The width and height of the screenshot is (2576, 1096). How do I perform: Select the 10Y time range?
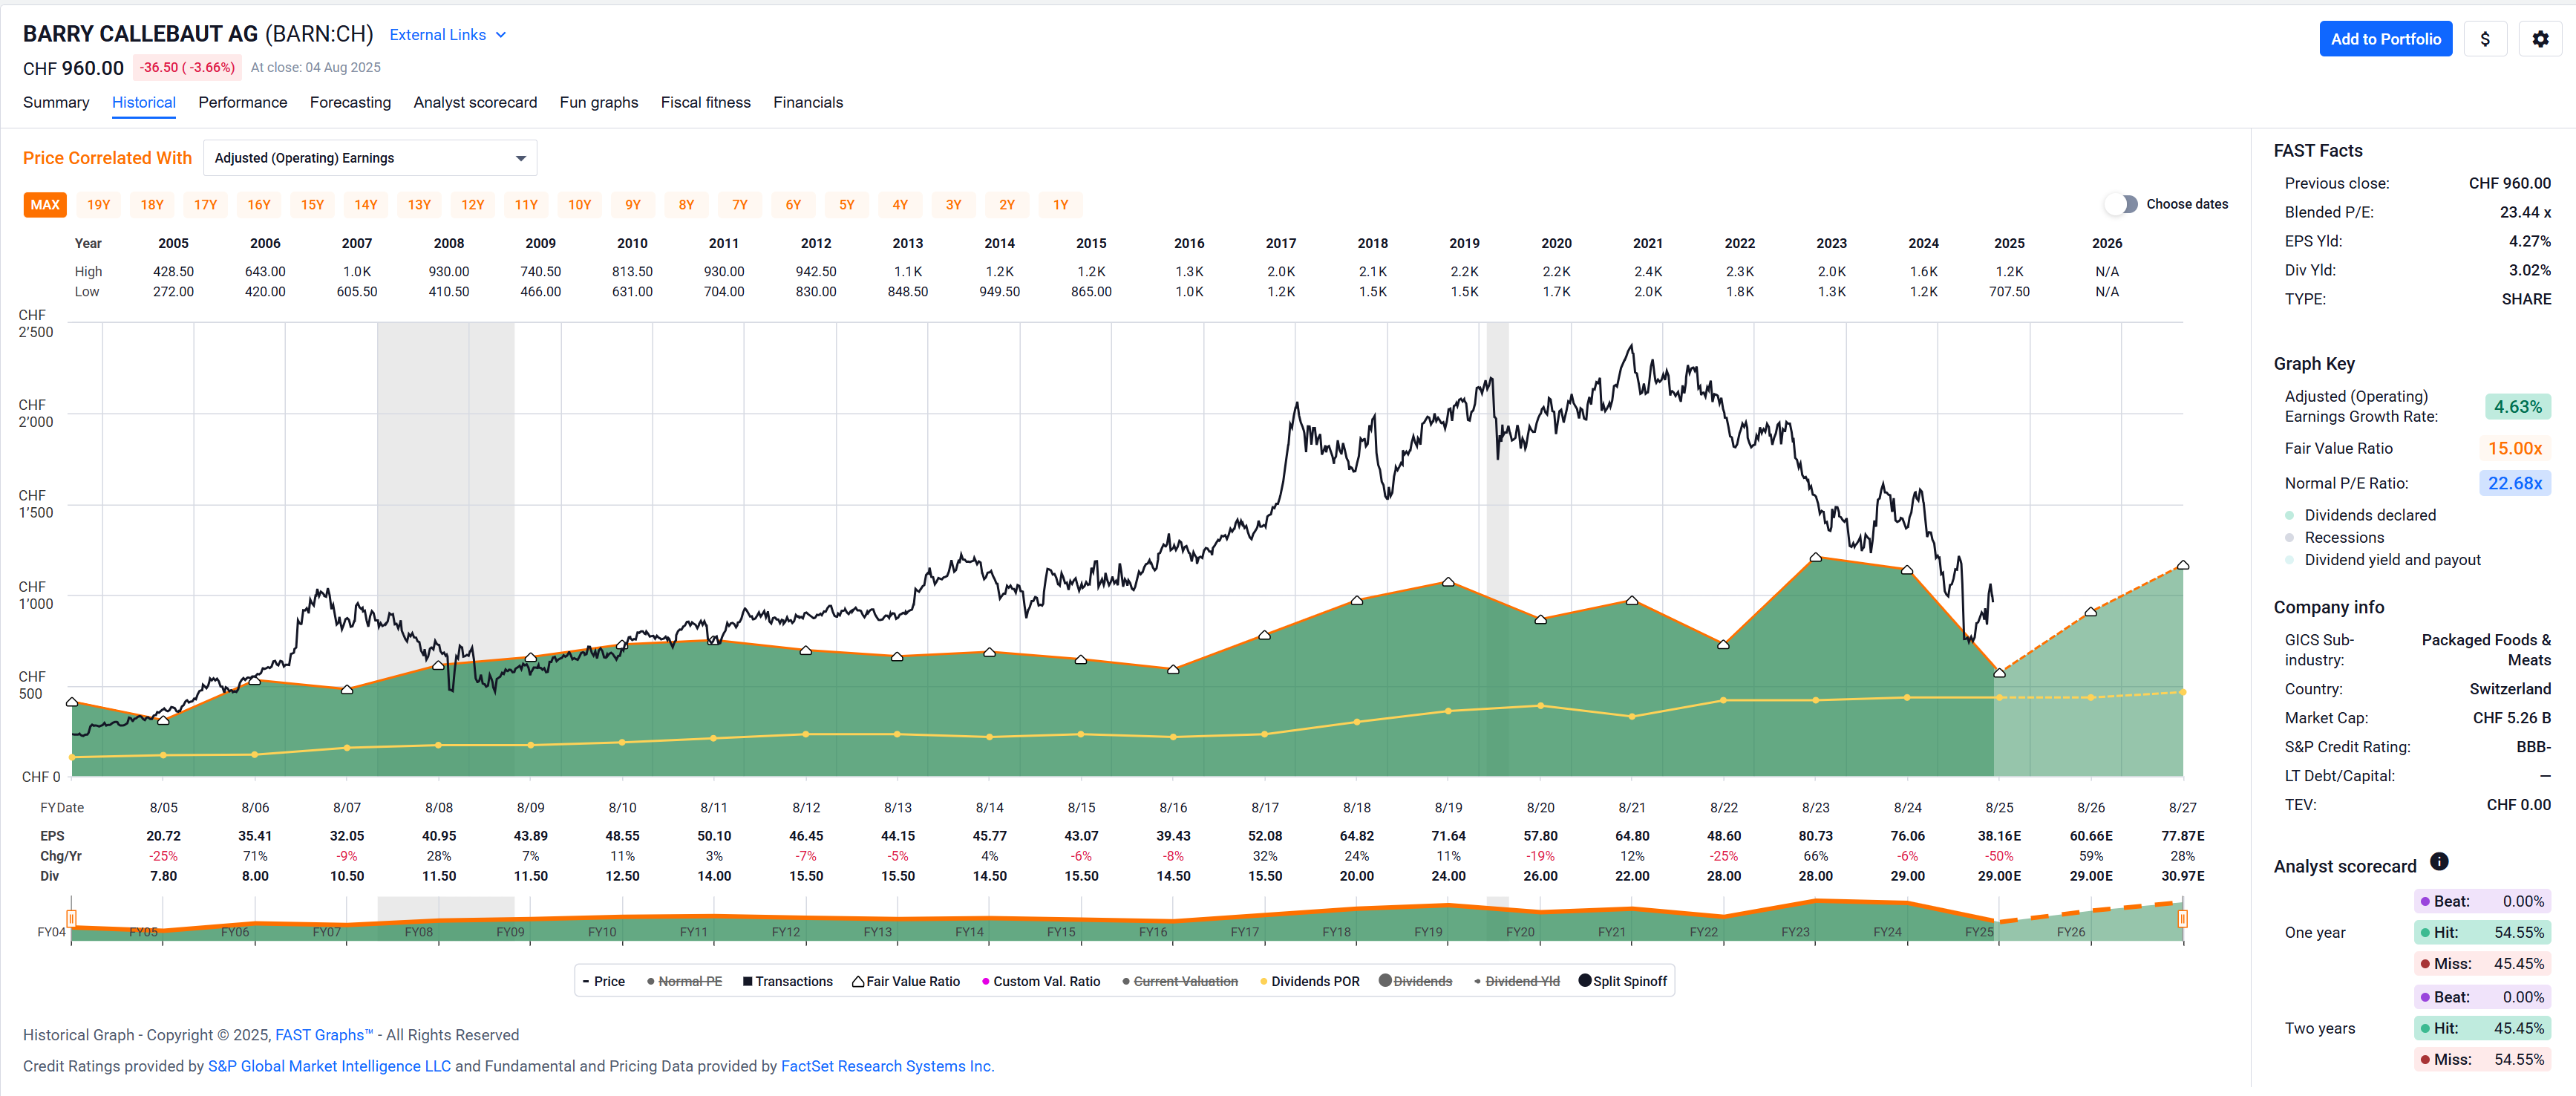pos(579,205)
